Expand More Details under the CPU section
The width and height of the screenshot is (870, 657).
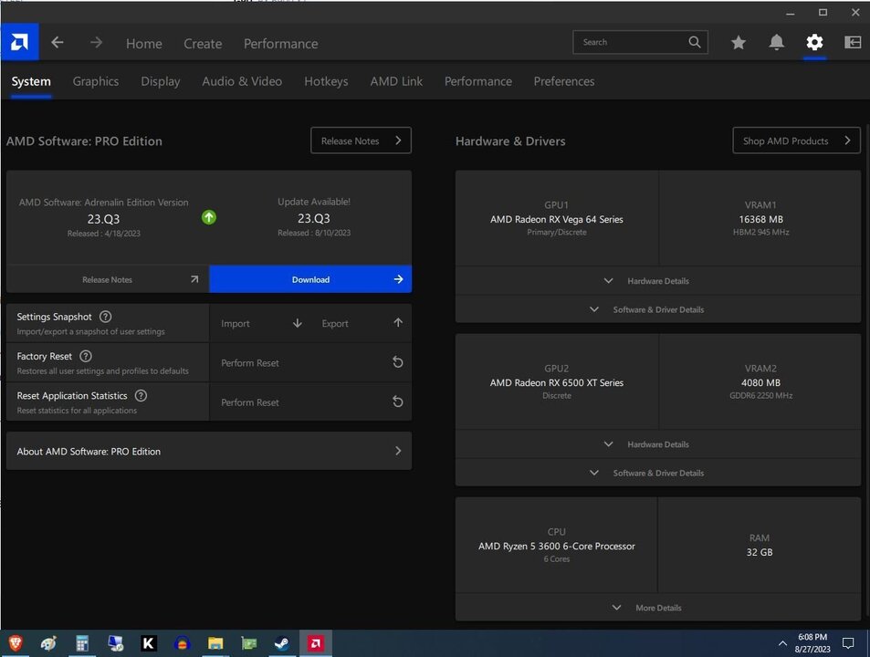pyautogui.click(x=657, y=608)
